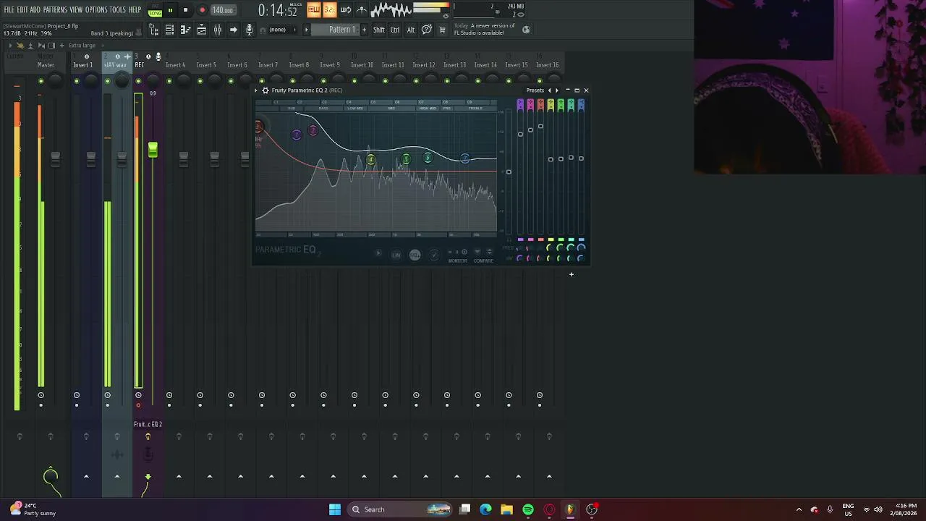Viewport: 926px width, 521px height.
Task: Select the Insert 1 mixer track
Action: 82,65
